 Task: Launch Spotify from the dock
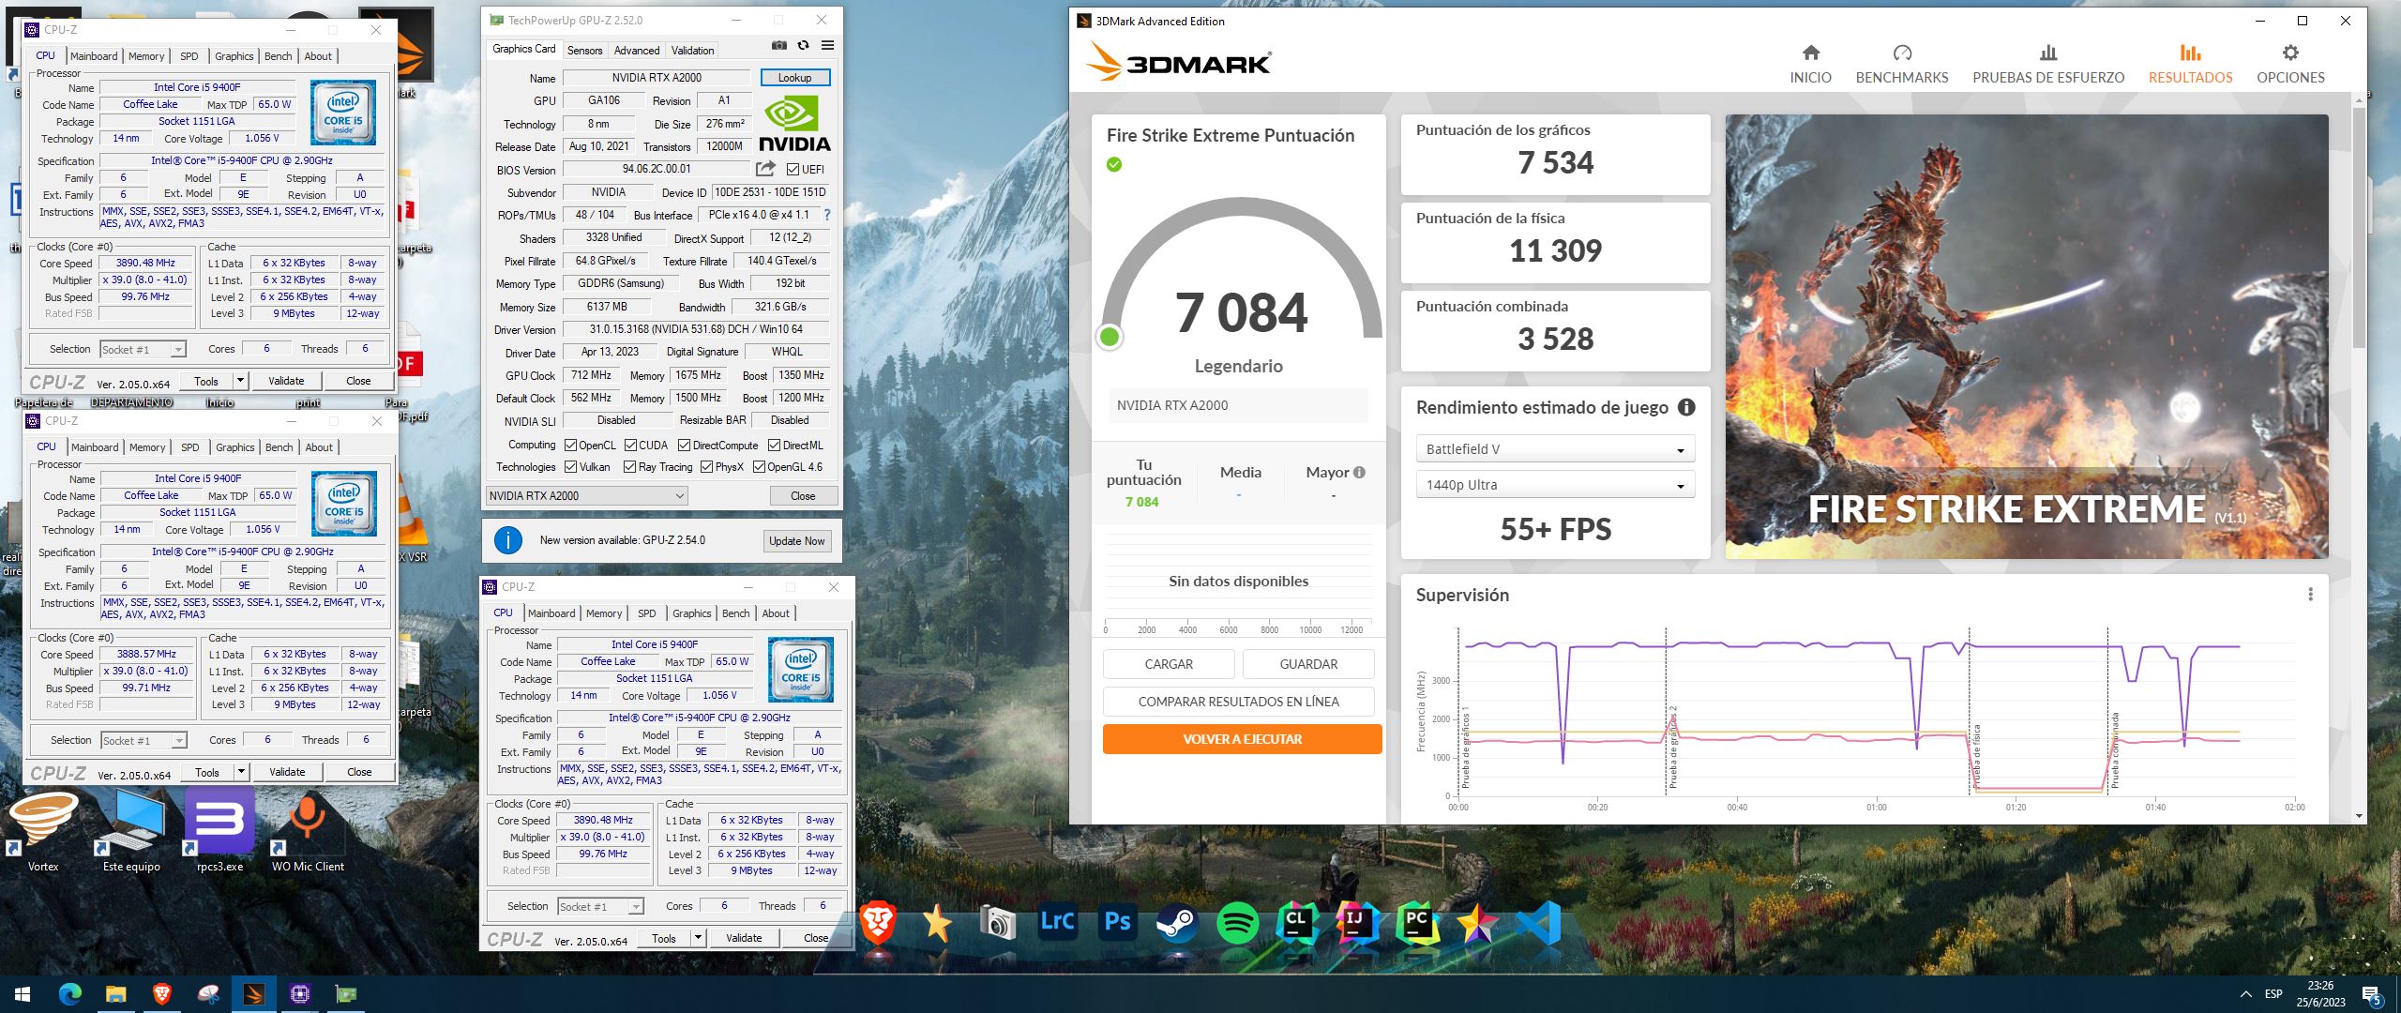pos(1237,924)
